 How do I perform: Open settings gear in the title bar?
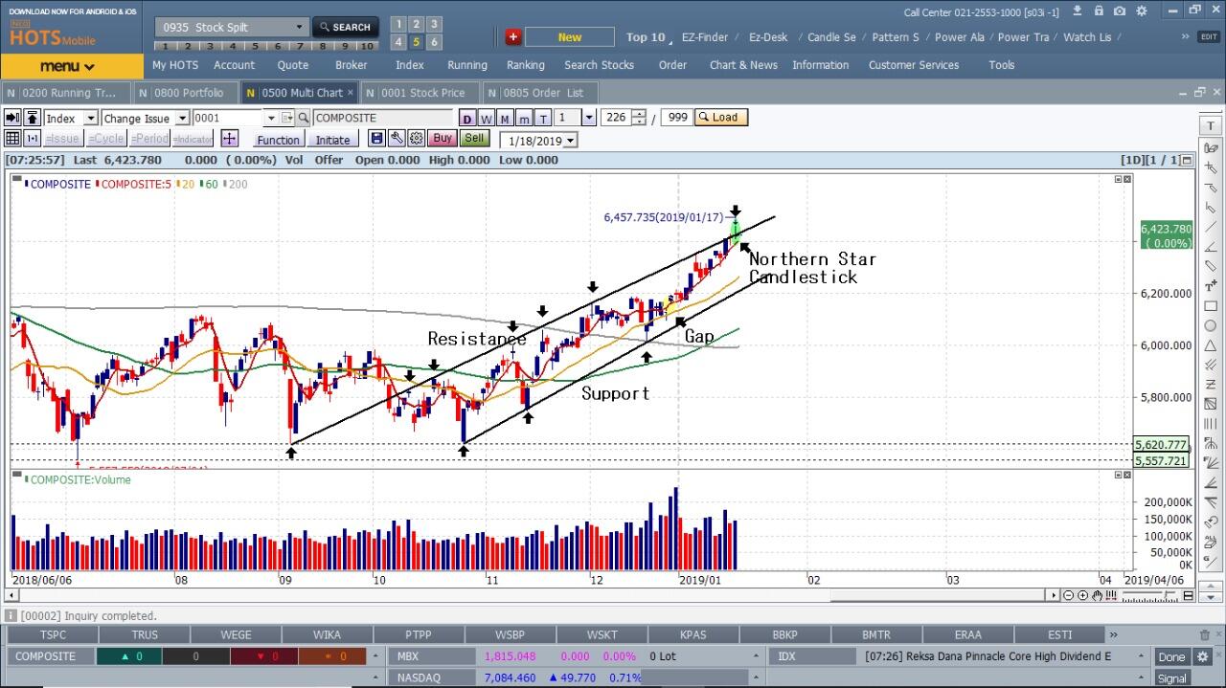coord(1140,11)
